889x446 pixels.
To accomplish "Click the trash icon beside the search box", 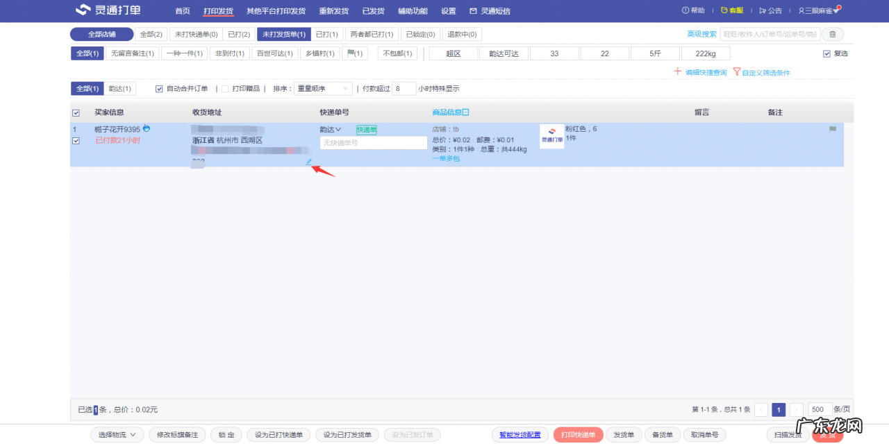I will pyautogui.click(x=832, y=34).
